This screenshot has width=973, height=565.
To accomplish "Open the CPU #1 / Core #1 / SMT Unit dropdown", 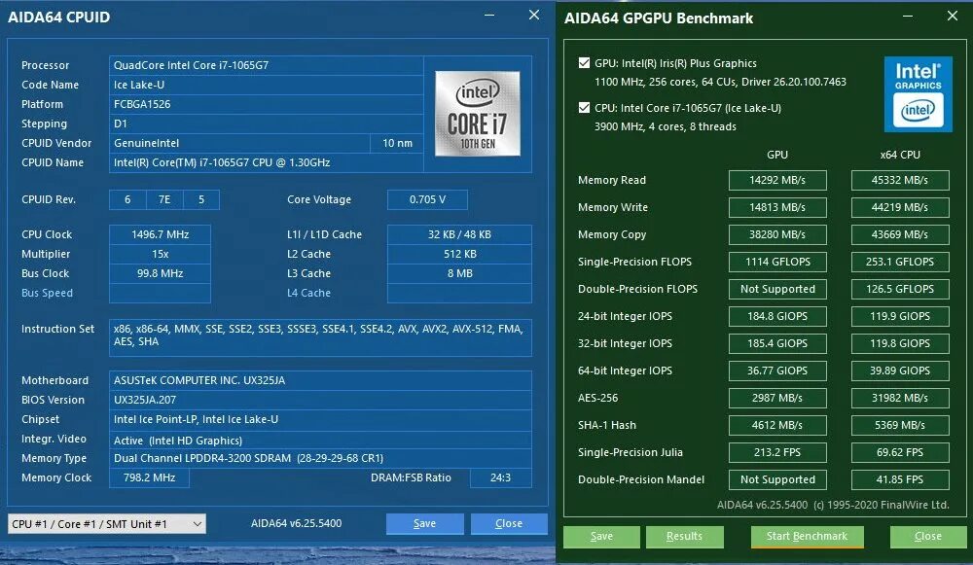I will 107,523.
